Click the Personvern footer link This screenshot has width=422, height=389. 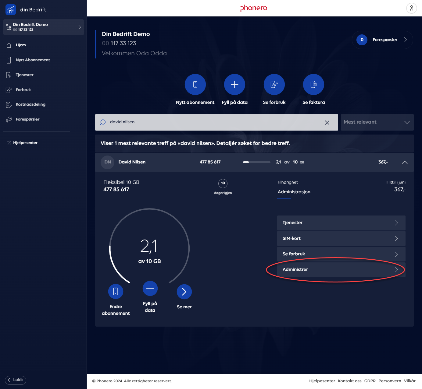point(390,381)
